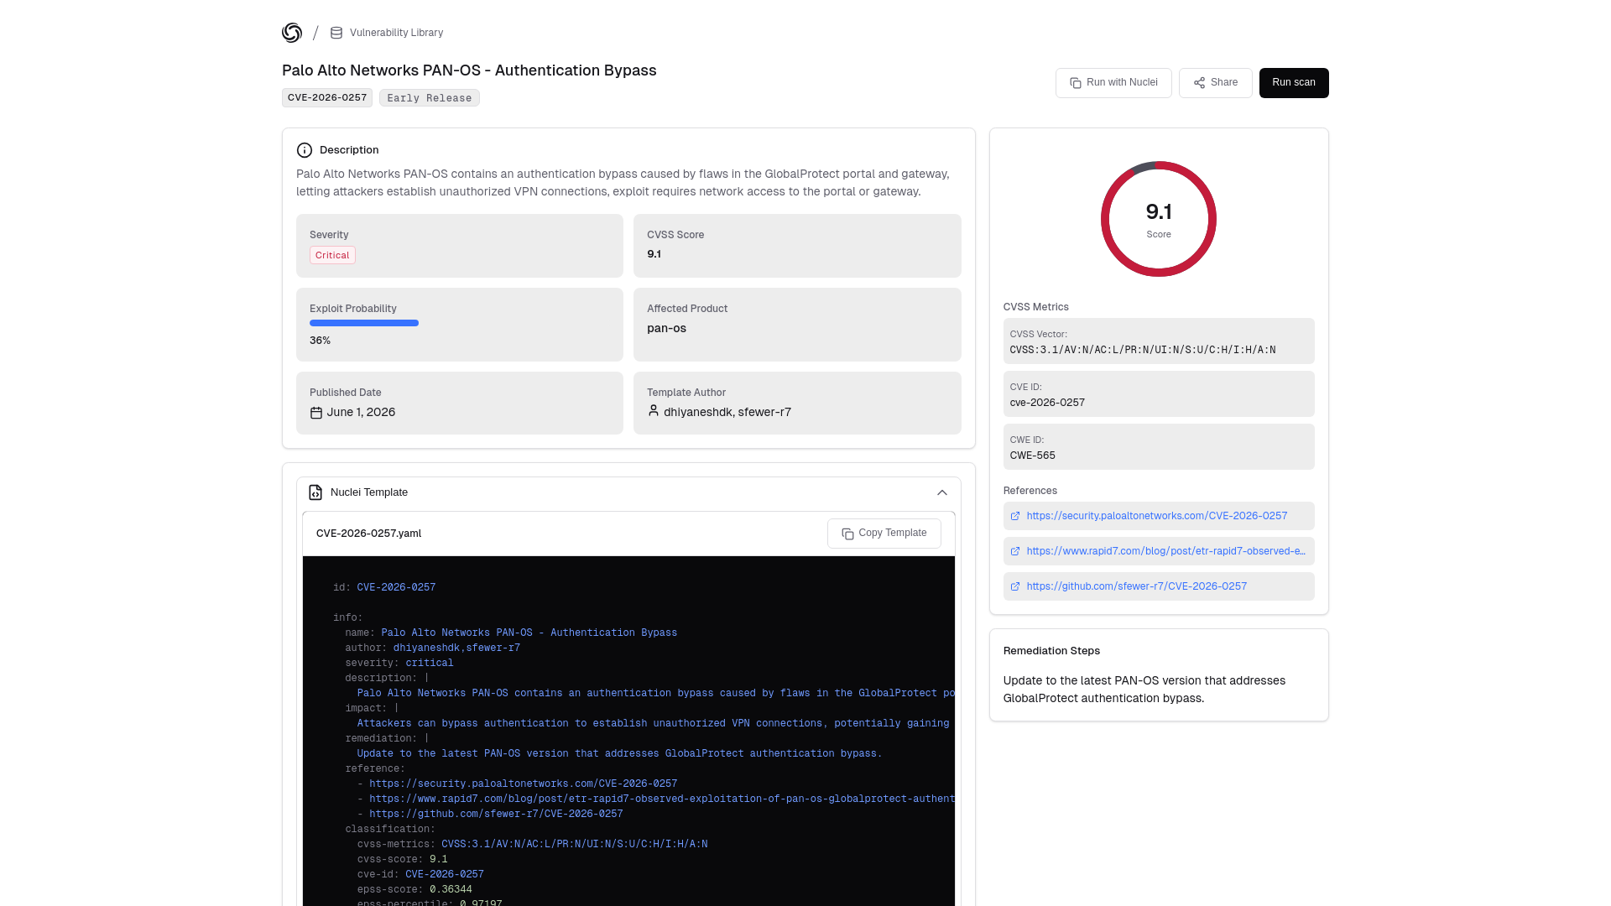This screenshot has width=1611, height=906.
Task: Click the Description info icon
Action: (305, 150)
